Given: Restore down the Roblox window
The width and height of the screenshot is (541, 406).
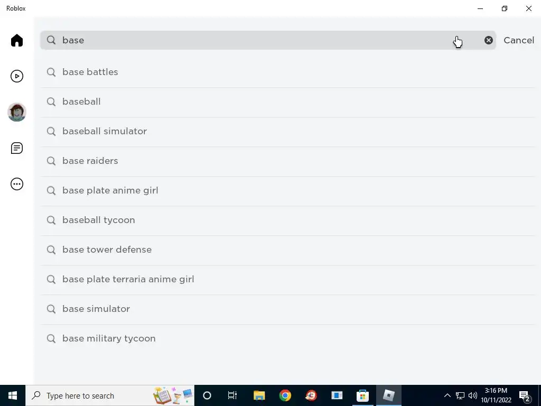Looking at the screenshot, I should (x=505, y=8).
